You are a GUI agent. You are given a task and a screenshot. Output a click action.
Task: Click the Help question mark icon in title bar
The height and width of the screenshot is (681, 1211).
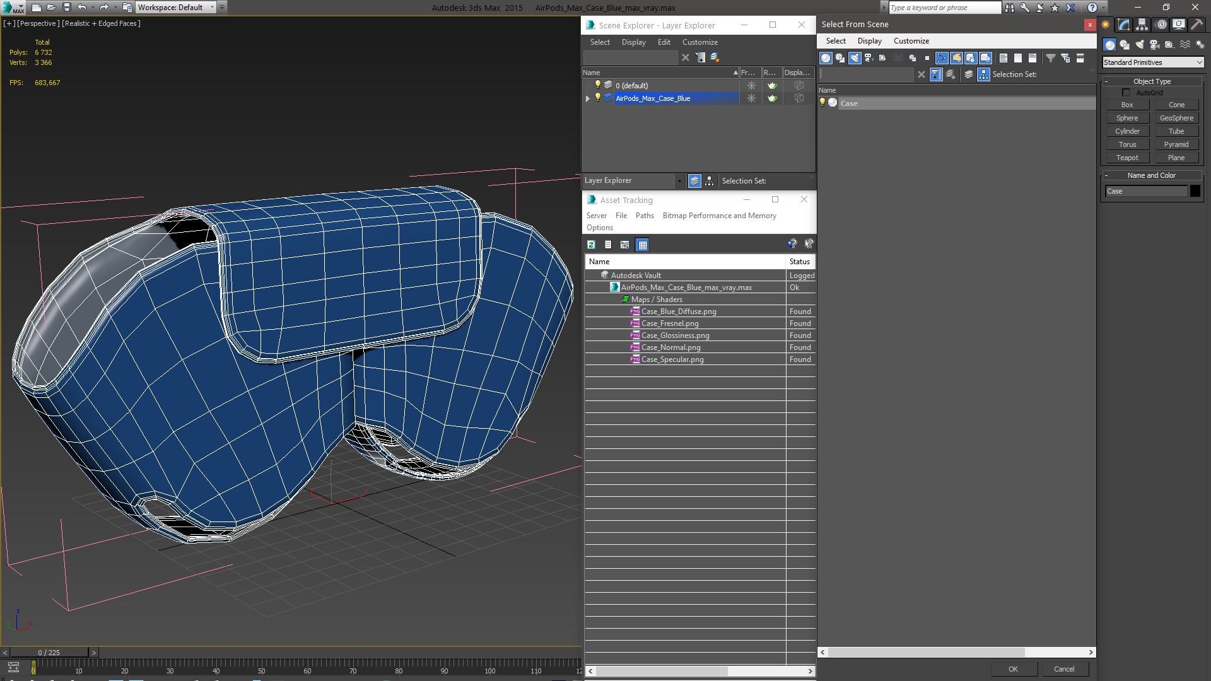[1092, 8]
